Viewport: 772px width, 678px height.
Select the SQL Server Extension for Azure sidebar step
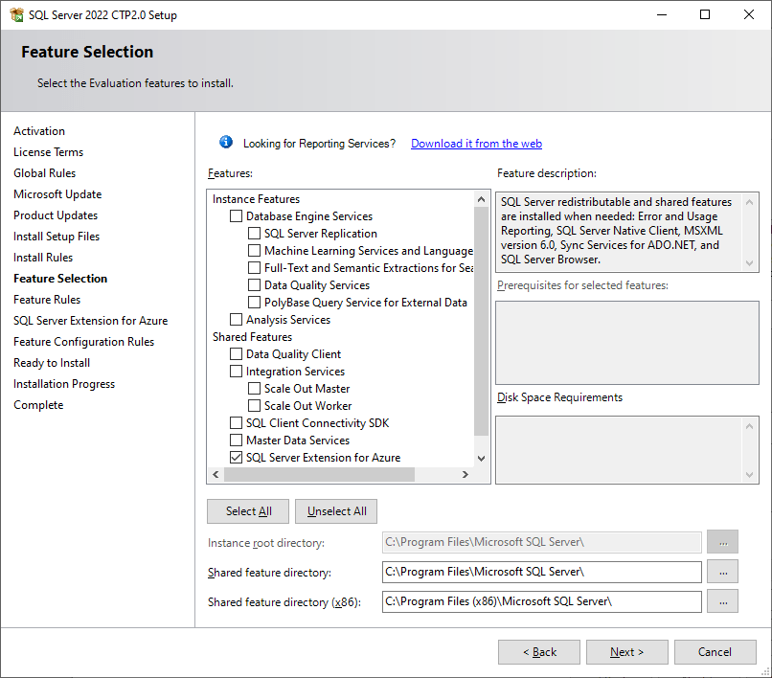[91, 321]
